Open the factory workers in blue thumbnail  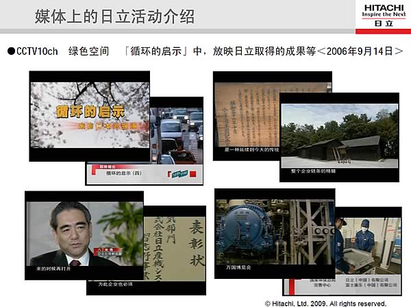point(368,246)
